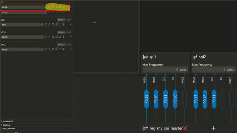This screenshot has height=133, width=237.
Task: Click the lightning low-power icon for SCK
Action: (49, 24)
